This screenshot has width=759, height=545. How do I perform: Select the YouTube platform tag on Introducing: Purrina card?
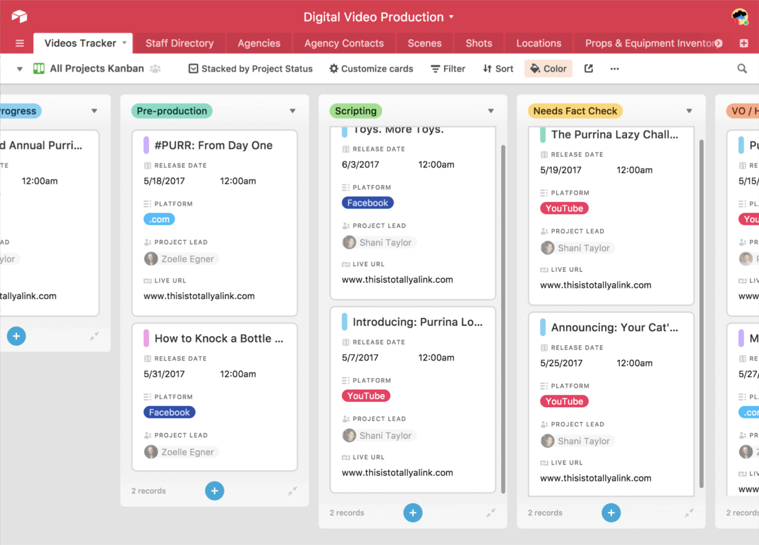[365, 396]
